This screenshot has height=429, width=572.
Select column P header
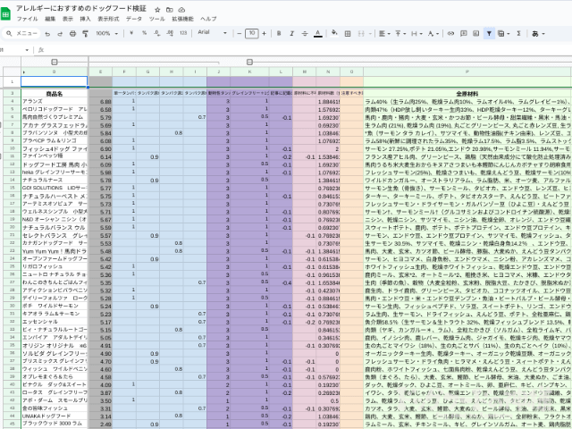pyautogui.click(x=467, y=71)
